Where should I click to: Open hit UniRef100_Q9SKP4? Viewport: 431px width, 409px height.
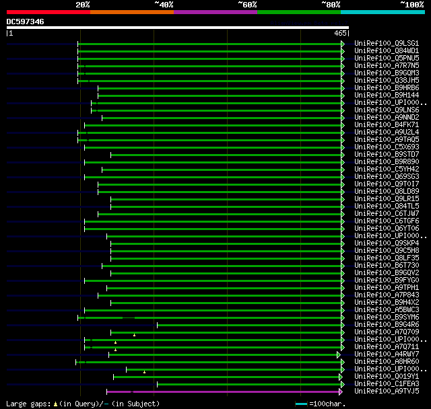coord(387,244)
